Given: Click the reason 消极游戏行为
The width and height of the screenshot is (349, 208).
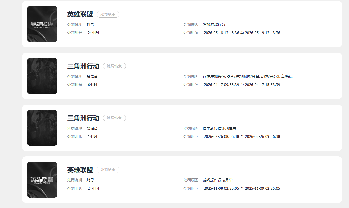Looking at the screenshot, I should tap(214, 25).
